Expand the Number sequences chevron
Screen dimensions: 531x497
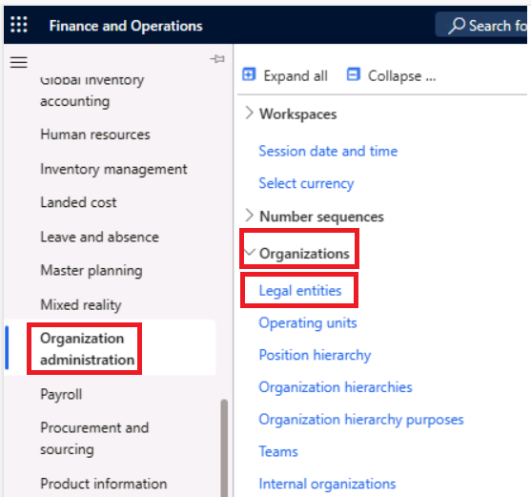coord(249,216)
